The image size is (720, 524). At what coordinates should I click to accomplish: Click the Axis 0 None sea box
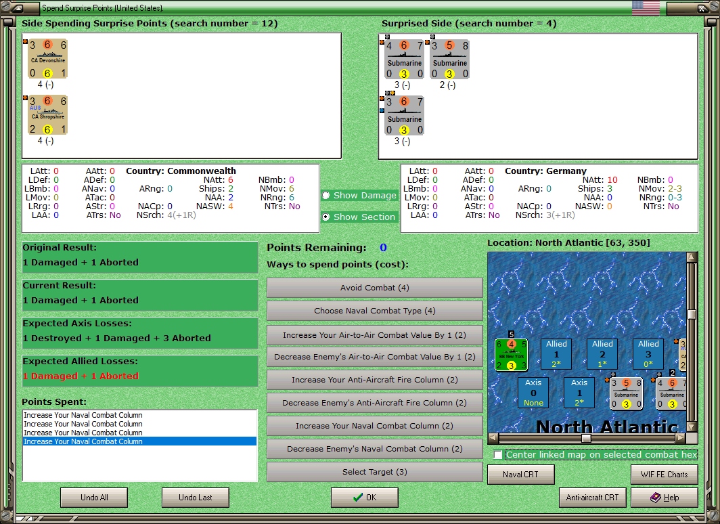pyautogui.click(x=533, y=393)
